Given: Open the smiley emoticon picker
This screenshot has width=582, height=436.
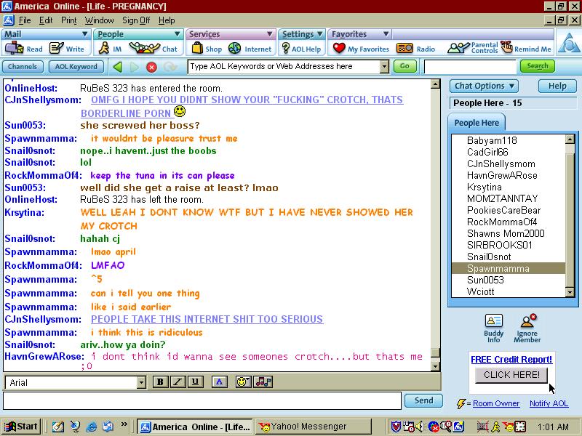Looking at the screenshot, I should 244,382.
